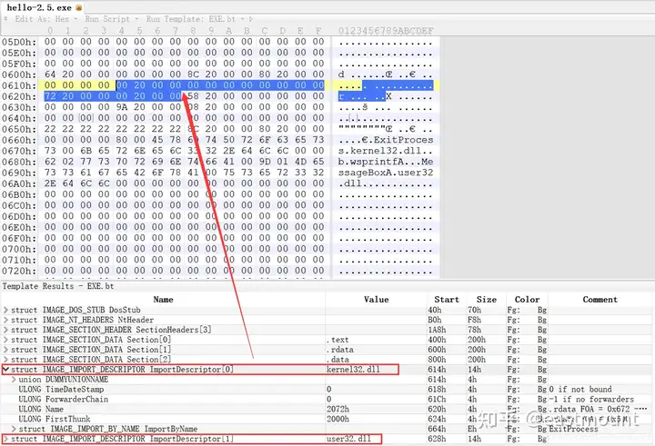Click the Size column header

click(x=486, y=300)
